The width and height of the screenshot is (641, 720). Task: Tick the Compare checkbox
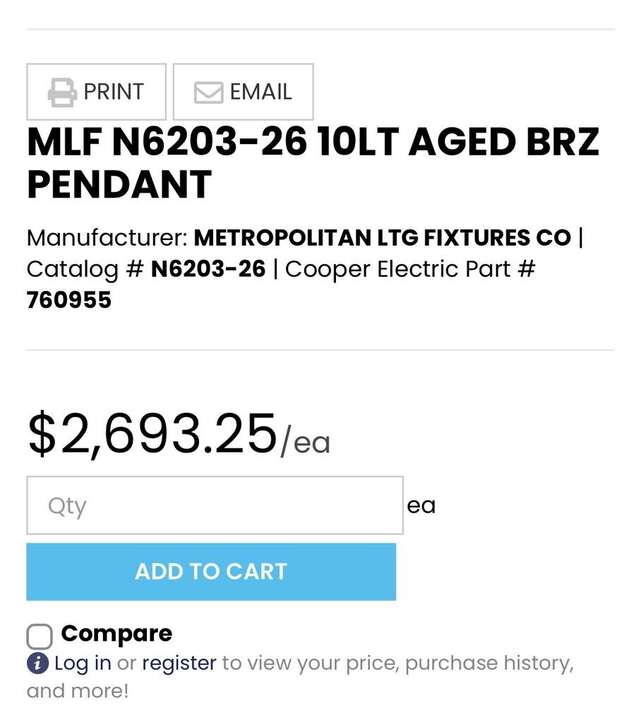[x=40, y=636]
